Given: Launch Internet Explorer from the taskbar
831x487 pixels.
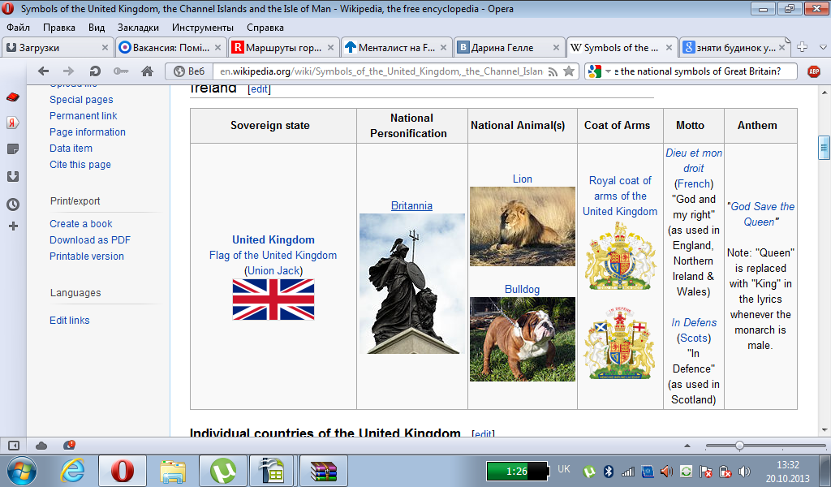Looking at the screenshot, I should [72, 471].
